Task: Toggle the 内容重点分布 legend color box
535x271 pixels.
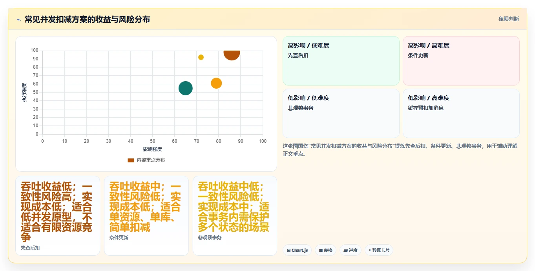Action: coord(131,160)
